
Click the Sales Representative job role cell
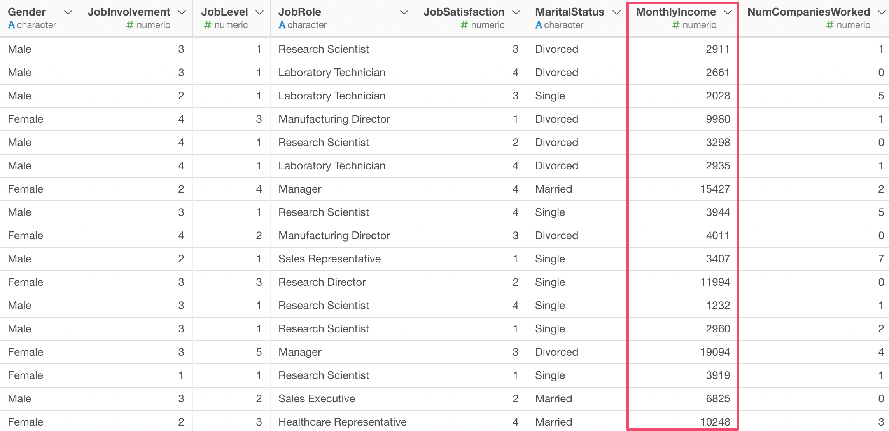click(x=329, y=259)
